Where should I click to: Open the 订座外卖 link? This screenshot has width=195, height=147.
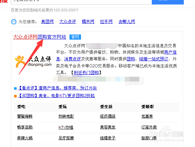point(149,127)
